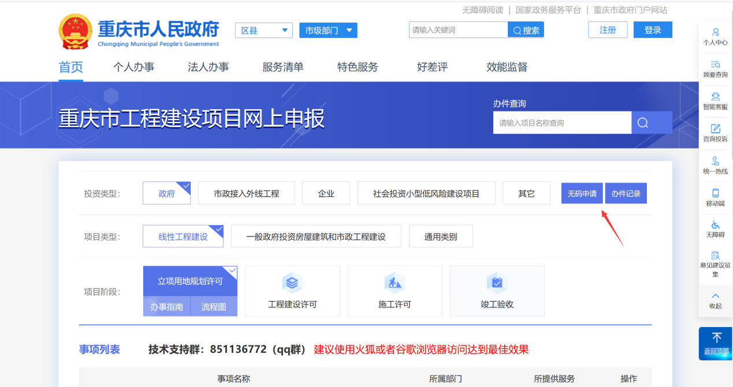Click the keyword search input field
Image resolution: width=733 pixels, height=387 pixels.
(458, 30)
